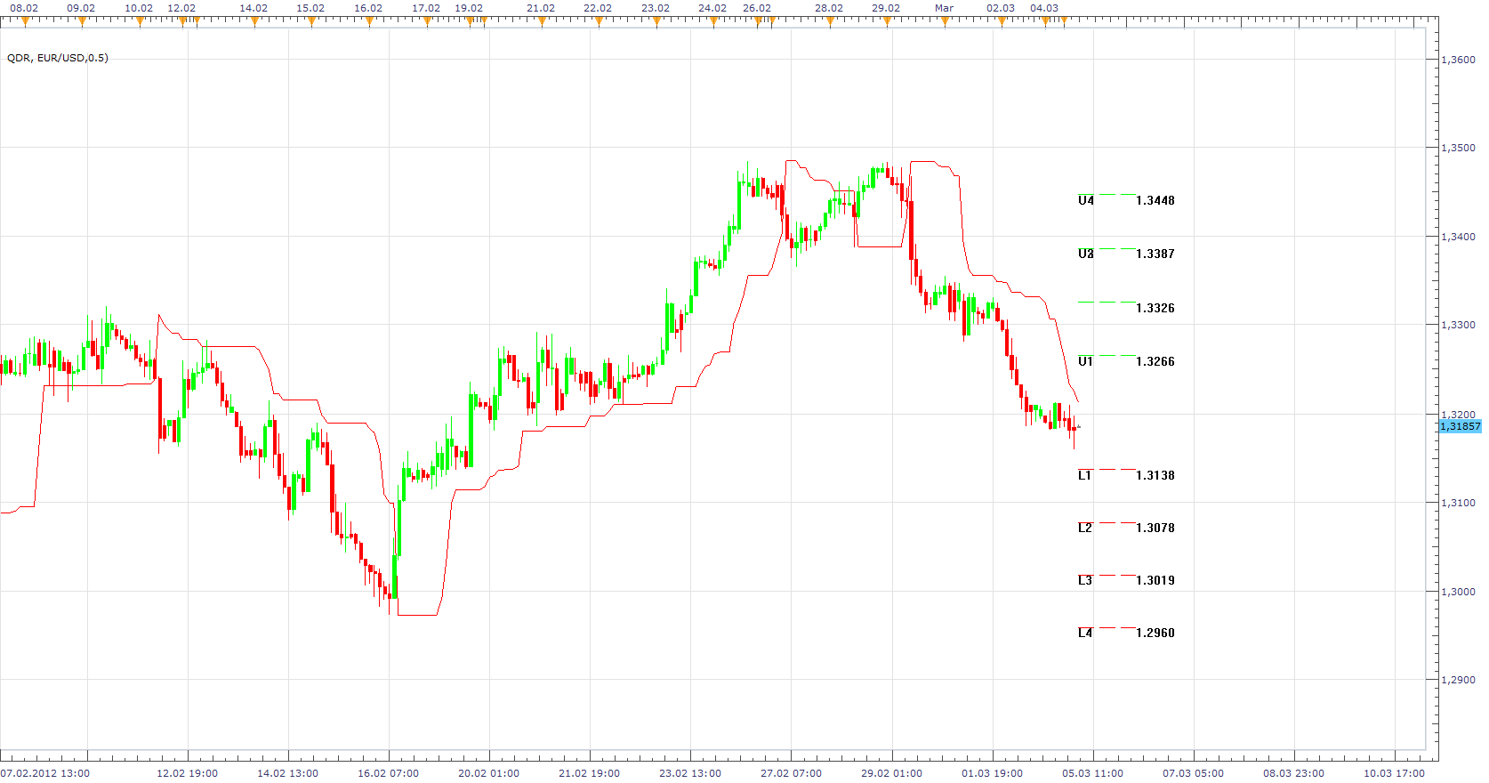Screen dimensions: 1489x783
Task: Click the 1,3000 price axis label
Action: pyautogui.click(x=1458, y=592)
